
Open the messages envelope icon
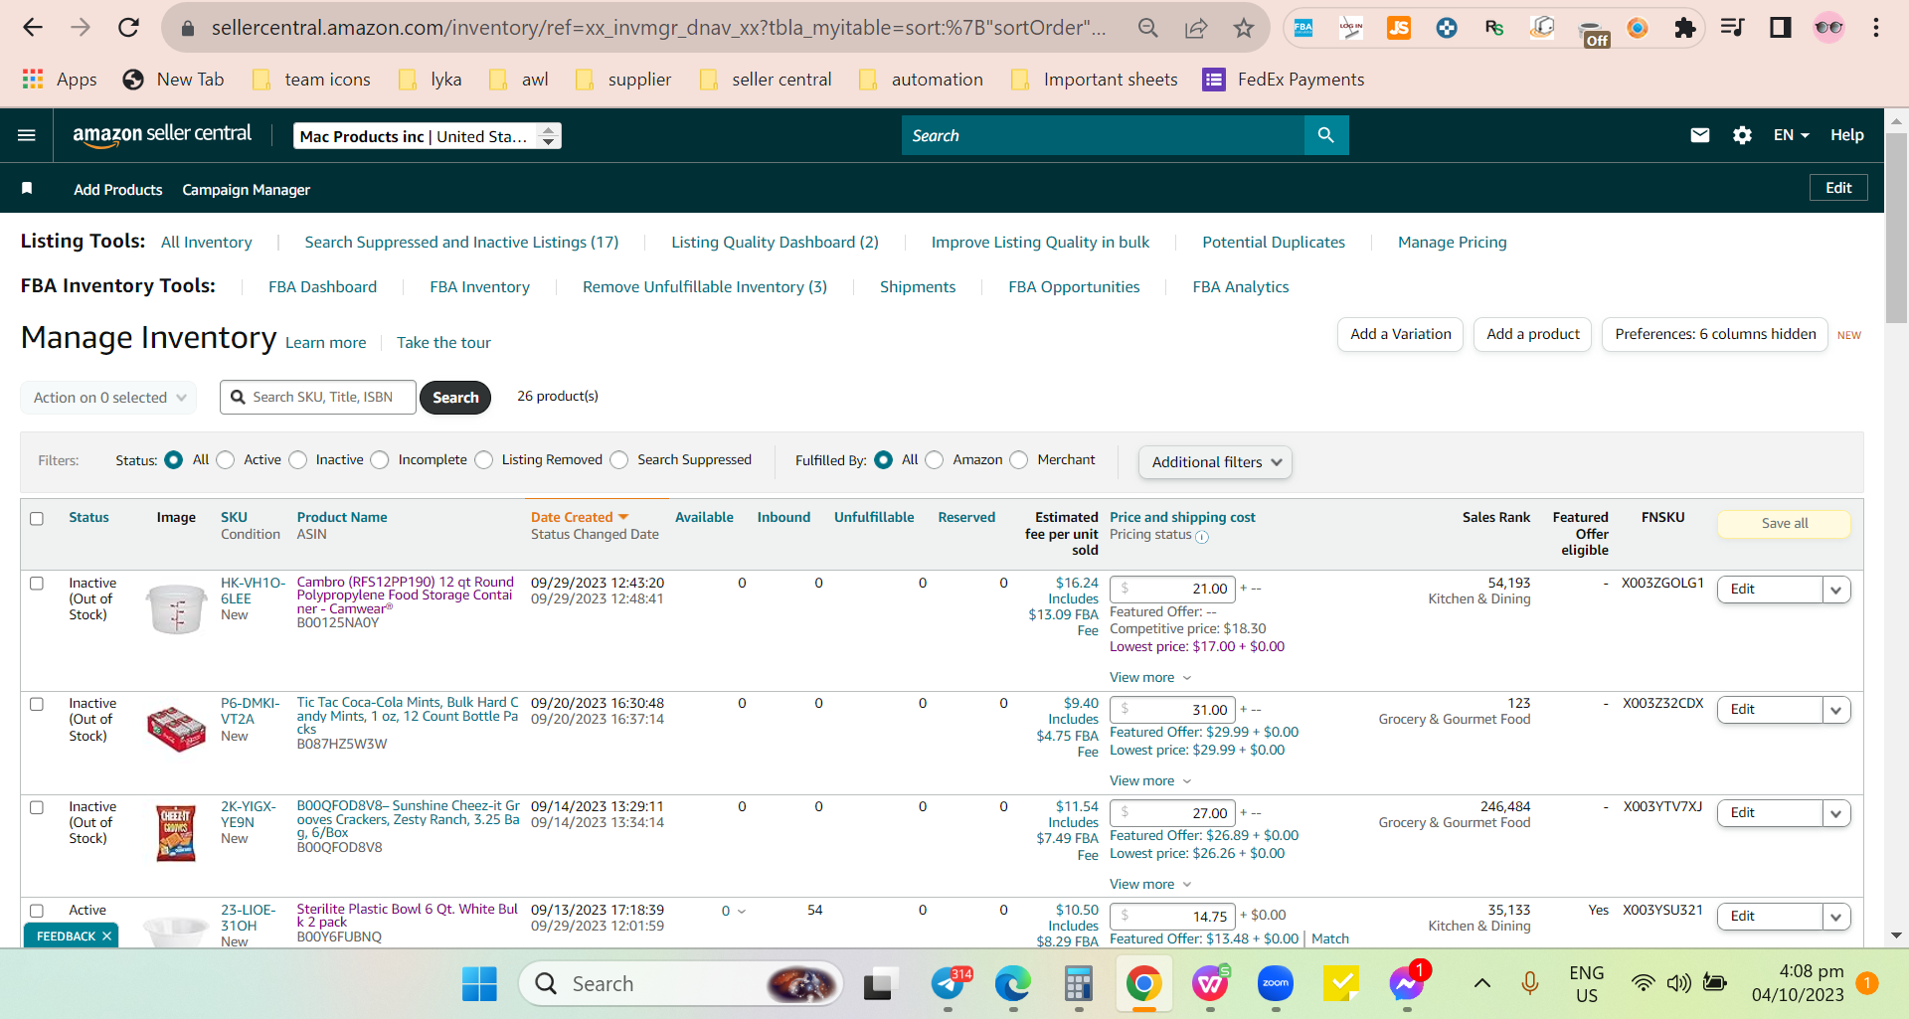1700,135
